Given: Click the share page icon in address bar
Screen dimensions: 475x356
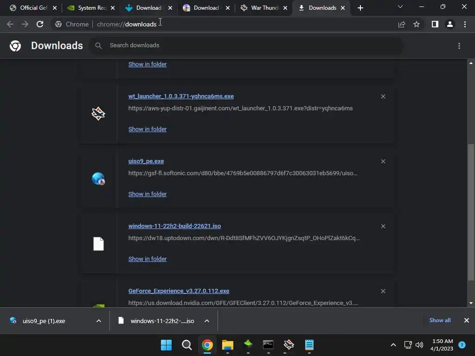Looking at the screenshot, I should 402,24.
